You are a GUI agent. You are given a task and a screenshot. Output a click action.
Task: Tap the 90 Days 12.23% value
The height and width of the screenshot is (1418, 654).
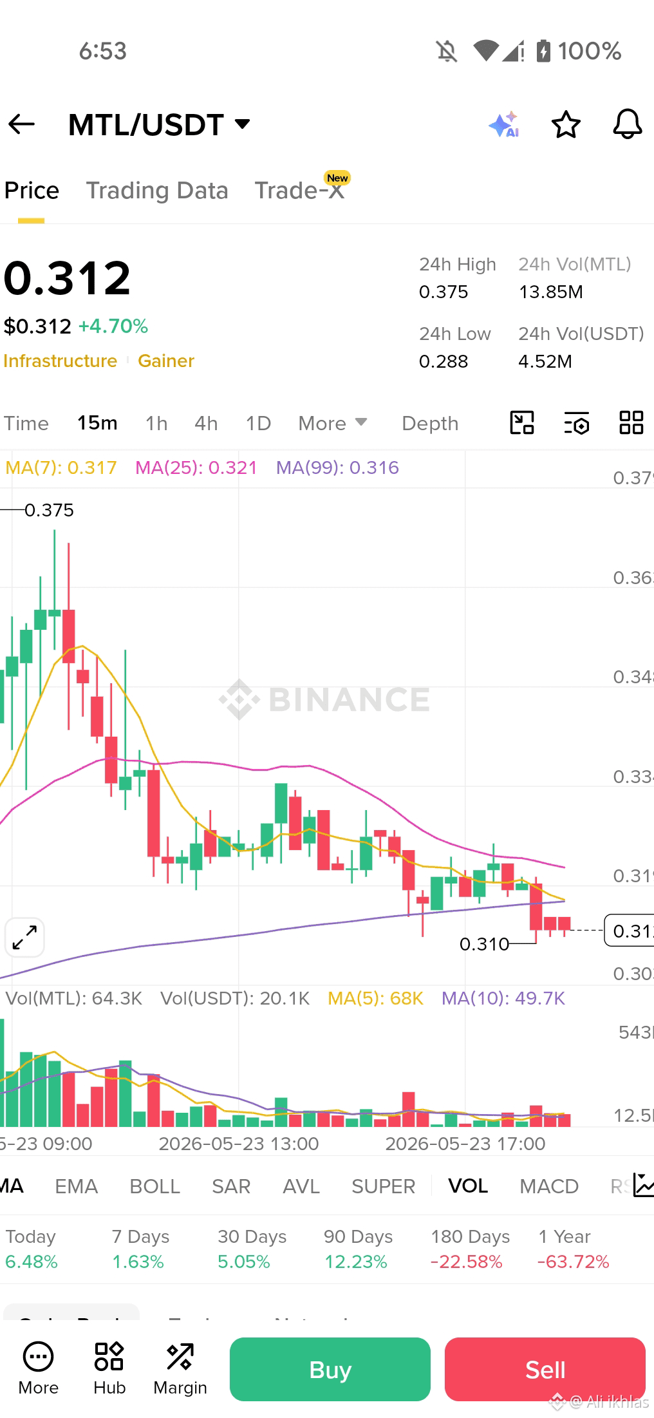tap(356, 1262)
